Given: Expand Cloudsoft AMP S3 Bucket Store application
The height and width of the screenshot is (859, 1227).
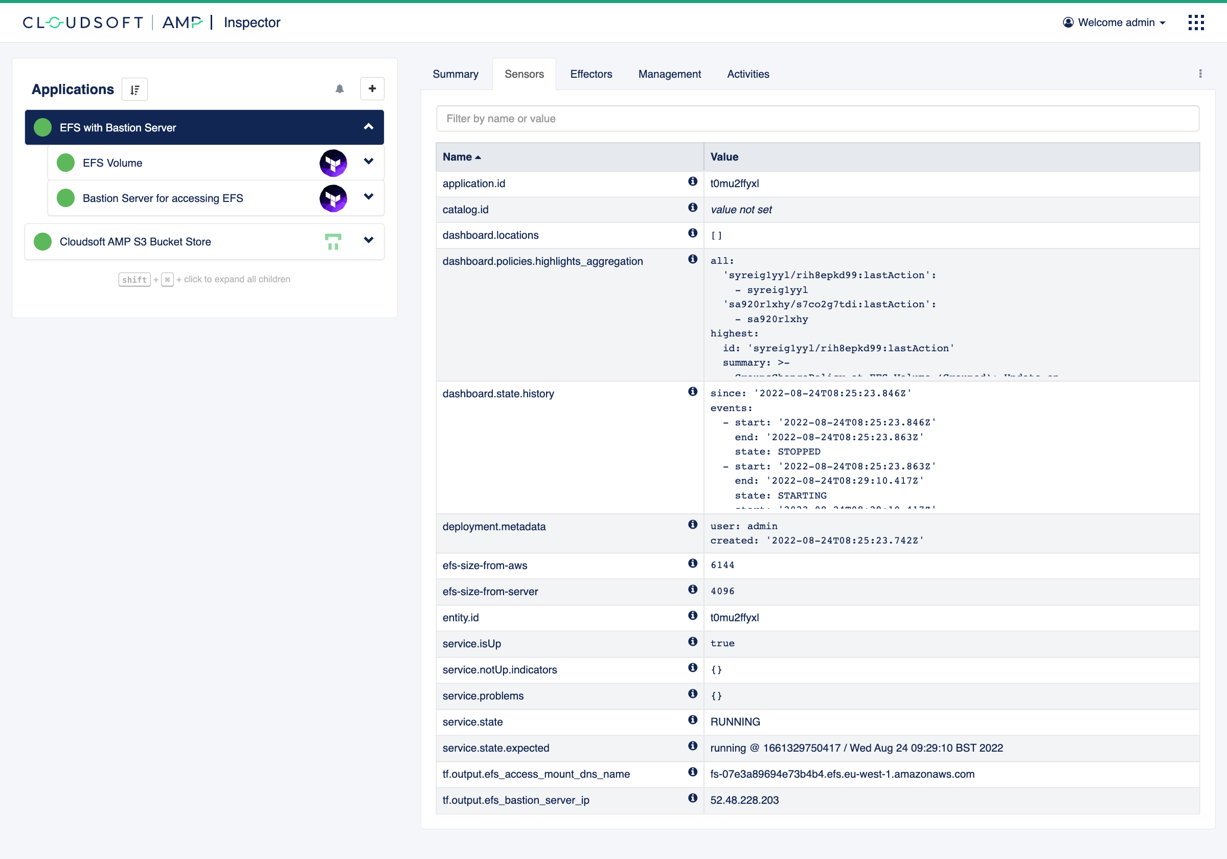Looking at the screenshot, I should [368, 240].
